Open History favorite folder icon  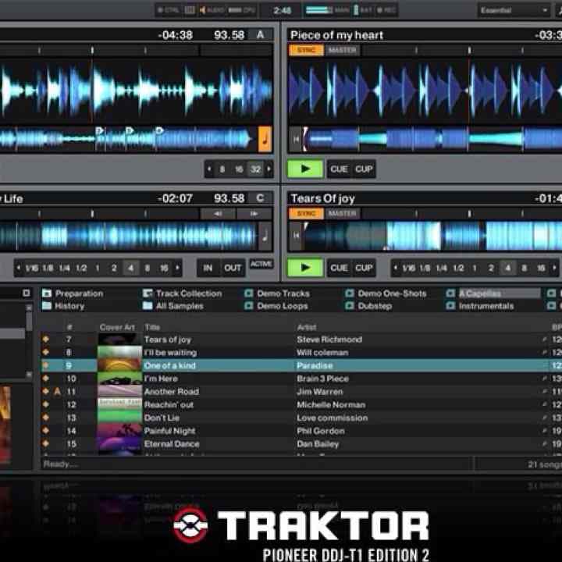coord(47,306)
